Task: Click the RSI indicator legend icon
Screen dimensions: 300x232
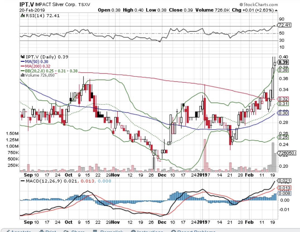Action: pos(22,16)
